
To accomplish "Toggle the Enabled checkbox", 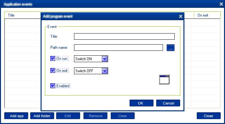I will (53, 86).
